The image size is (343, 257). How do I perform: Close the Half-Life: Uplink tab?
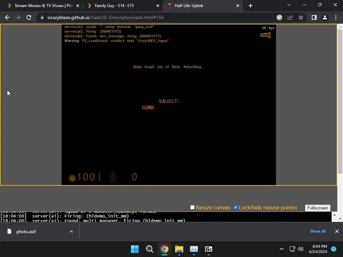[x=238, y=6]
